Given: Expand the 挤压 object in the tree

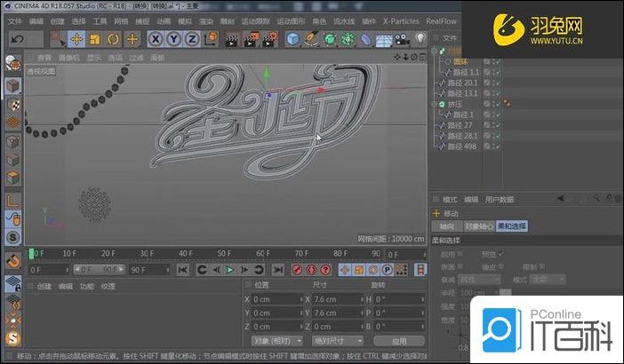Looking at the screenshot, I should [434, 104].
